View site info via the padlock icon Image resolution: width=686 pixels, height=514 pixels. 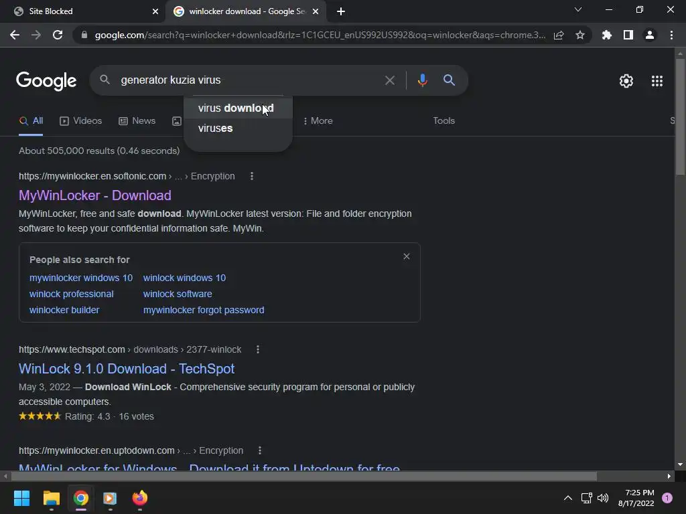click(84, 35)
